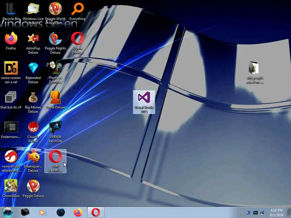Image resolution: width=291 pixels, height=218 pixels.
Task: Select the 'that but its c#' icon
Action: (11, 100)
